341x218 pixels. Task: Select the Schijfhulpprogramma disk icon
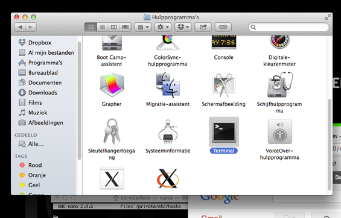coord(279,85)
